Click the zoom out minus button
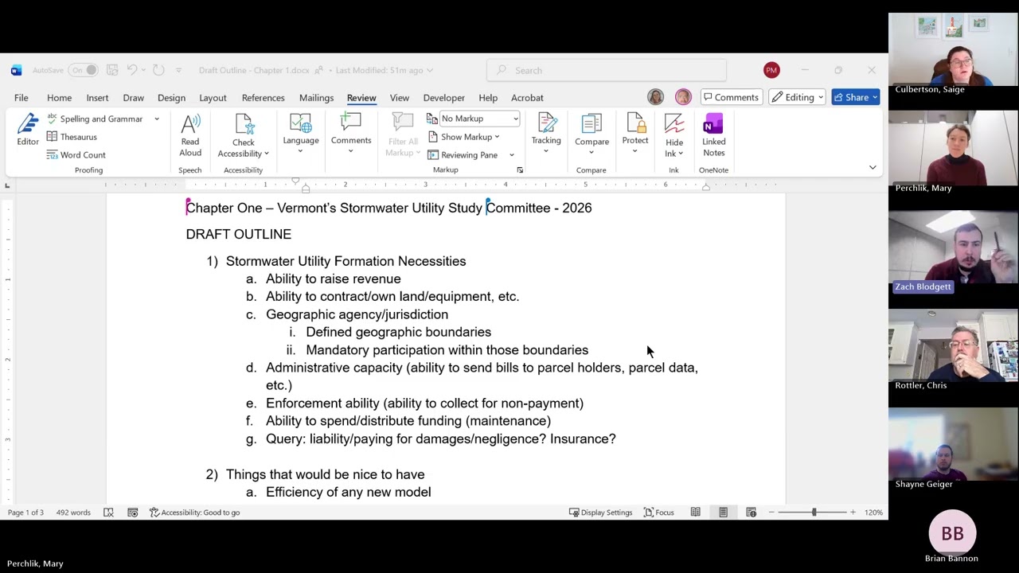1019x573 pixels. [x=771, y=513]
